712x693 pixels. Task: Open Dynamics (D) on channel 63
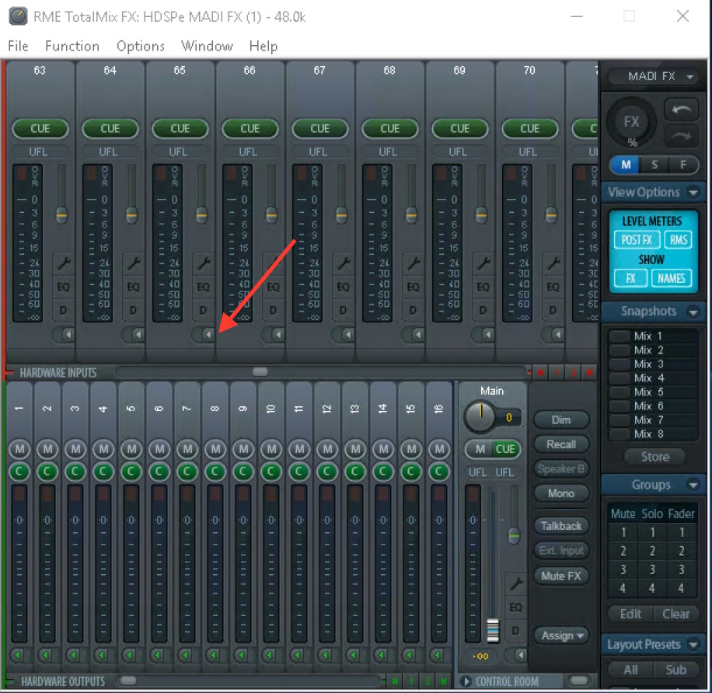tap(63, 311)
